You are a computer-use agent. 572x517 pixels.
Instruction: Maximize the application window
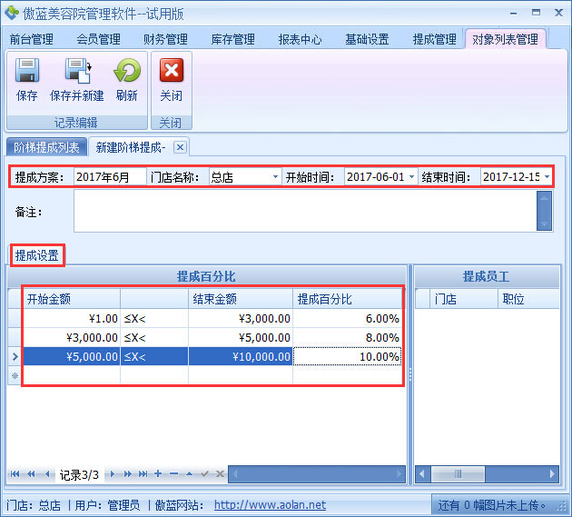[536, 13]
